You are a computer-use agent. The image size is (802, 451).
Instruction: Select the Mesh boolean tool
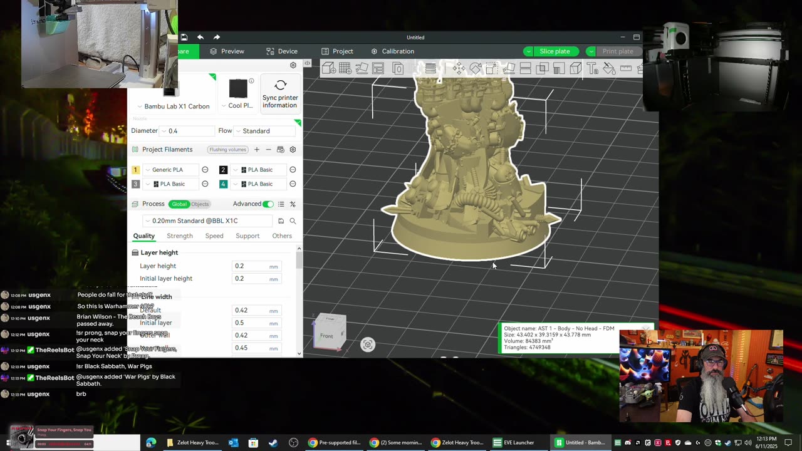(x=541, y=68)
